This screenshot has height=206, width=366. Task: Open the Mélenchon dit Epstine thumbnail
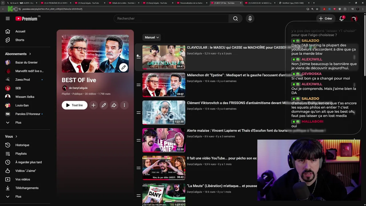point(164,85)
